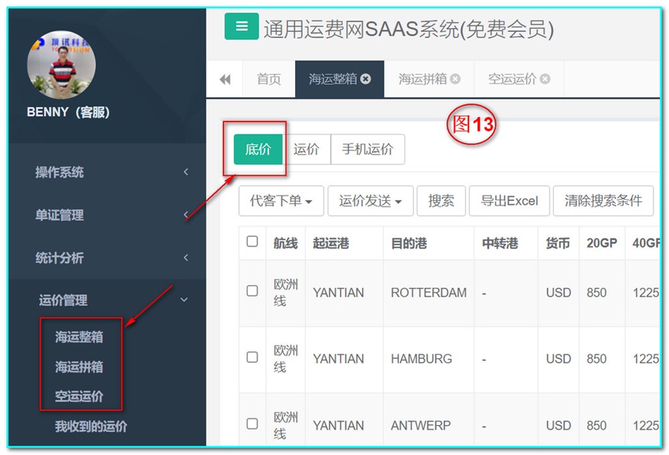
Task: Click the green hamburger menu icon
Action: click(242, 27)
